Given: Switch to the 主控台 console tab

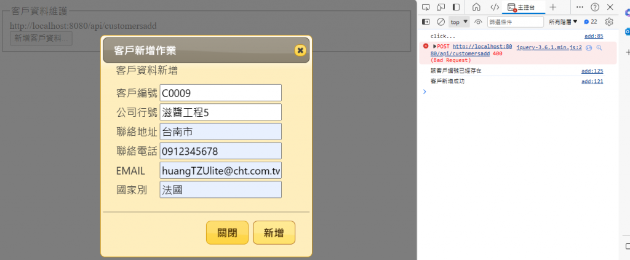Looking at the screenshot, I should (x=524, y=7).
